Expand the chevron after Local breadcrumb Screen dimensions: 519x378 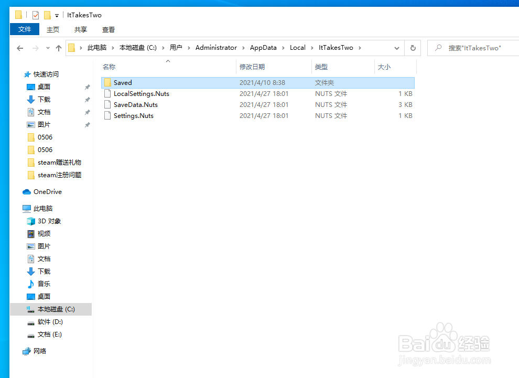click(312, 48)
